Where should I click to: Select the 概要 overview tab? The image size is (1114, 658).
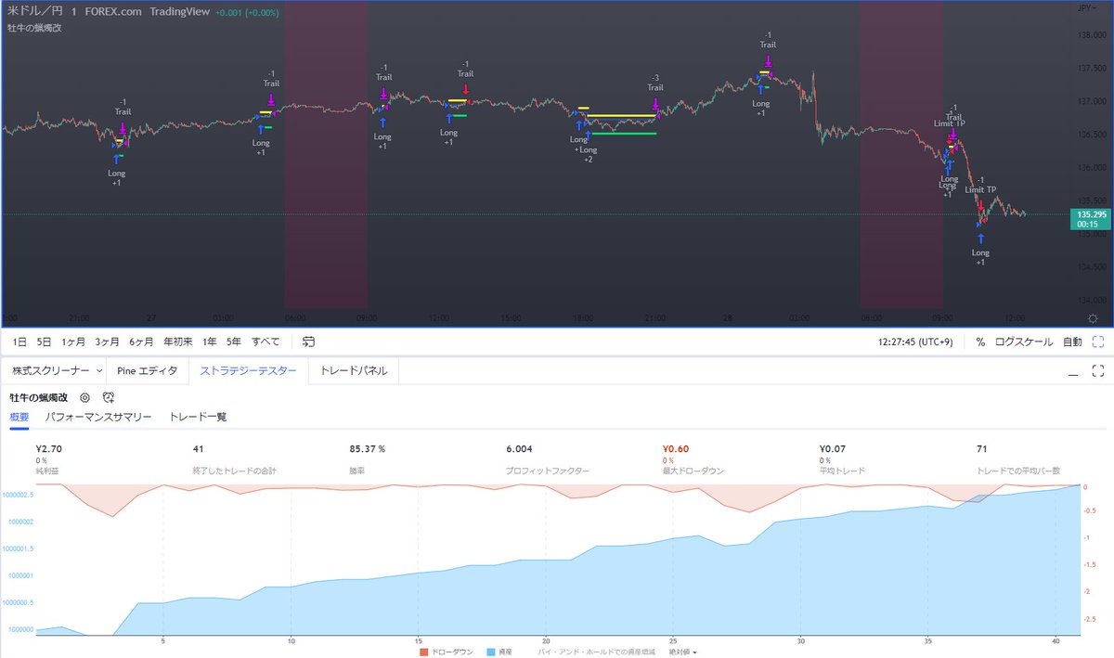pyautogui.click(x=19, y=417)
